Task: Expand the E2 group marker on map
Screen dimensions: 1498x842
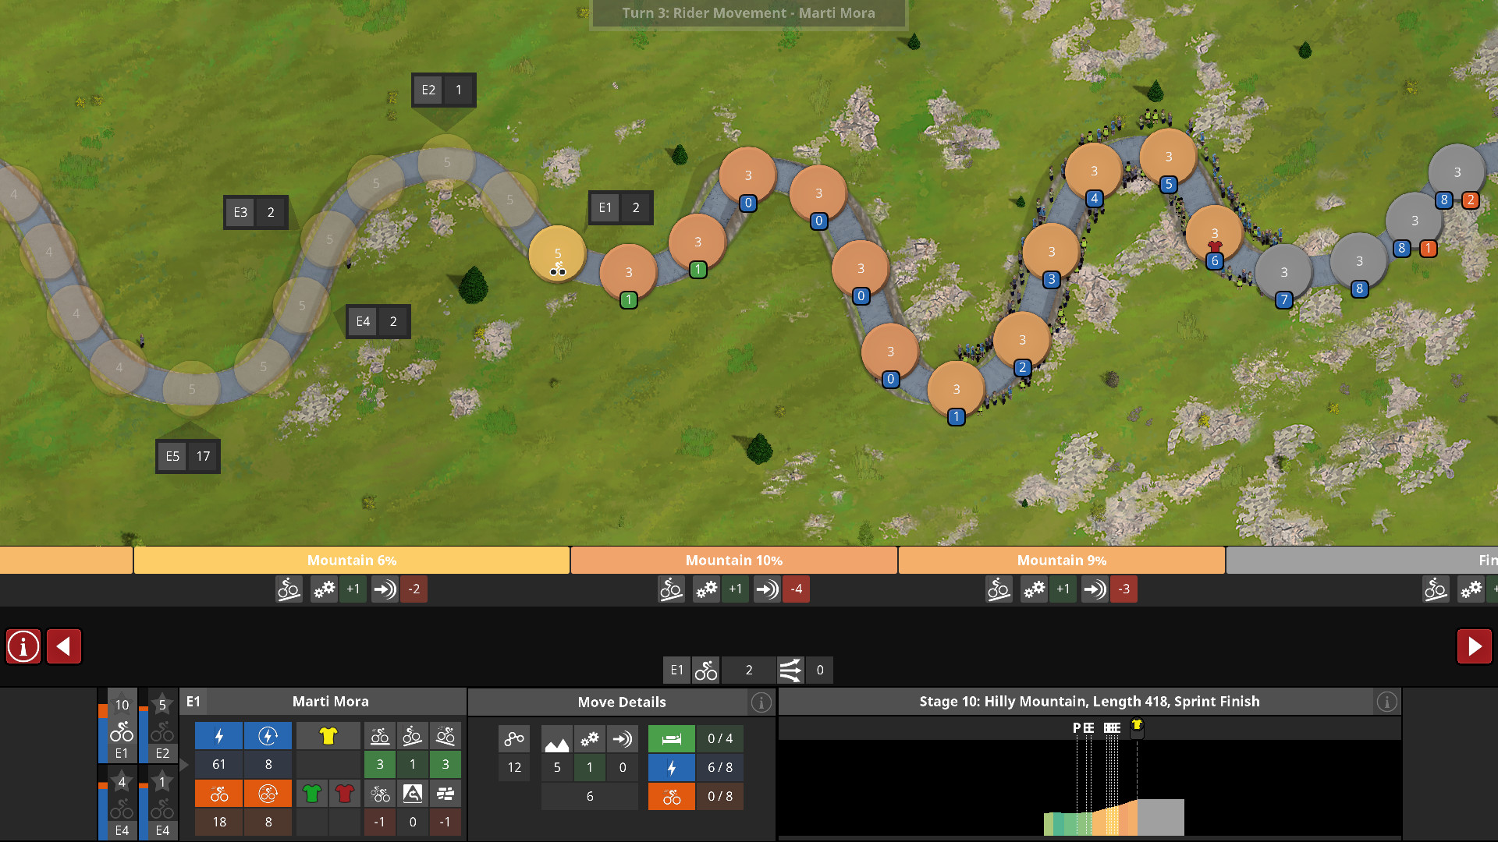Action: point(443,90)
